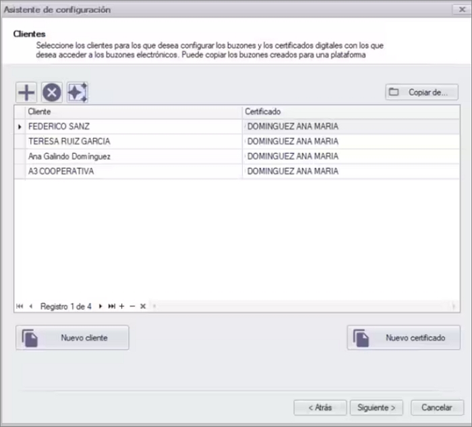Go to previous record in navigator
Image resolution: width=472 pixels, height=427 pixels.
pos(31,306)
